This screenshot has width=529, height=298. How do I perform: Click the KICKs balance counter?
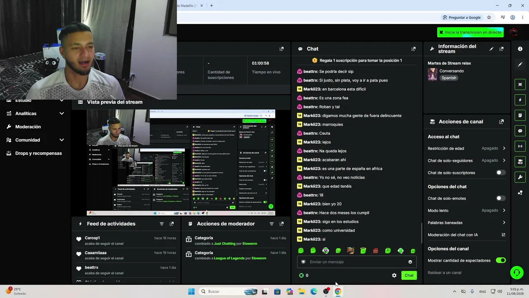304,275
